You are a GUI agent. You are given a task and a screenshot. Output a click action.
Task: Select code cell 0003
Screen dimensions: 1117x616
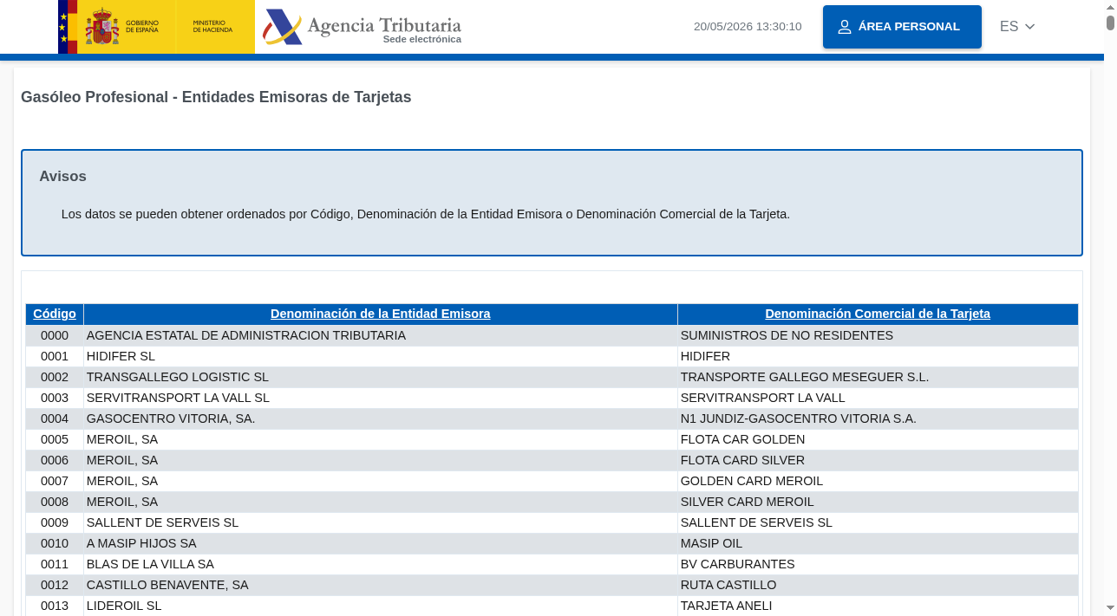tap(55, 398)
